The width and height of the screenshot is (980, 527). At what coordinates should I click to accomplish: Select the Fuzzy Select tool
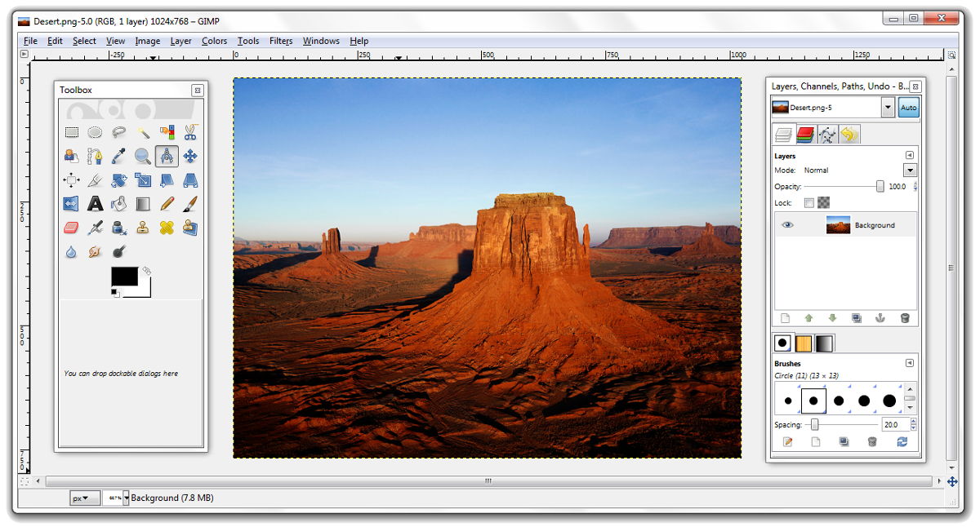pos(142,131)
